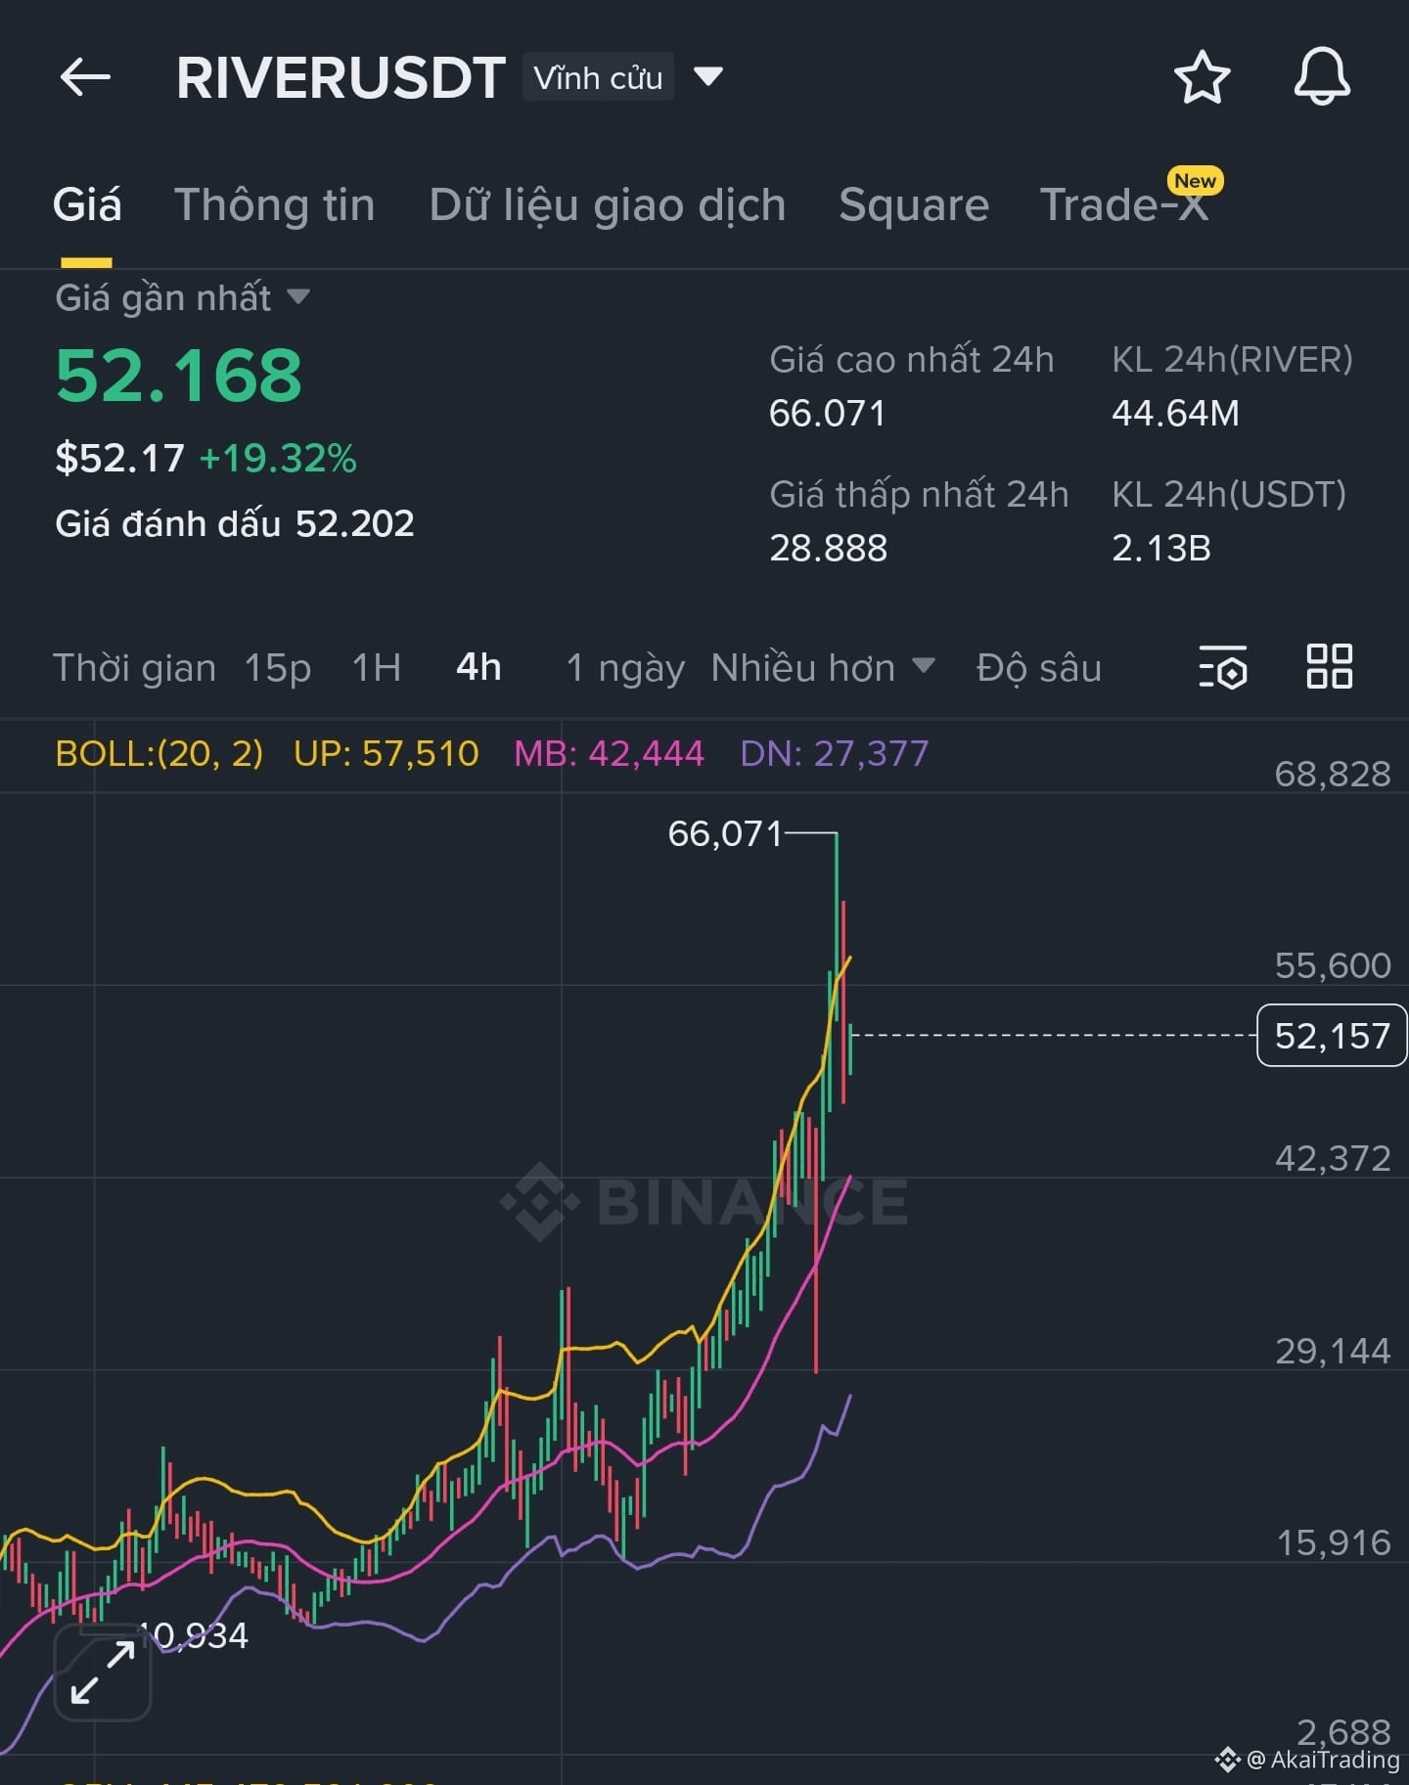1409x1785 pixels.
Task: Open the Dữ liệu giao dịch tab
Action: (x=608, y=205)
